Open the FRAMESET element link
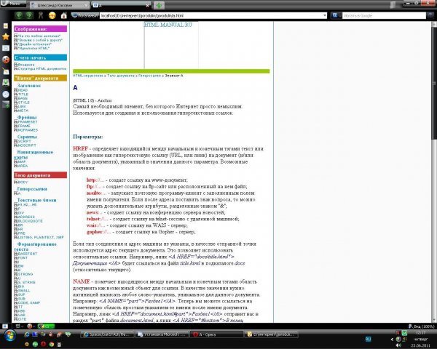 [28, 122]
